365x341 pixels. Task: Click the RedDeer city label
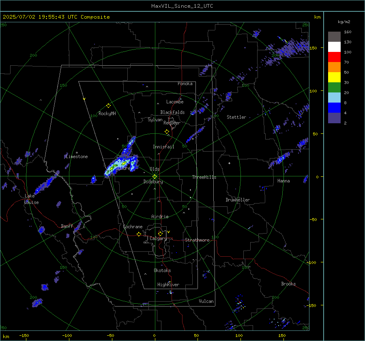(172, 123)
